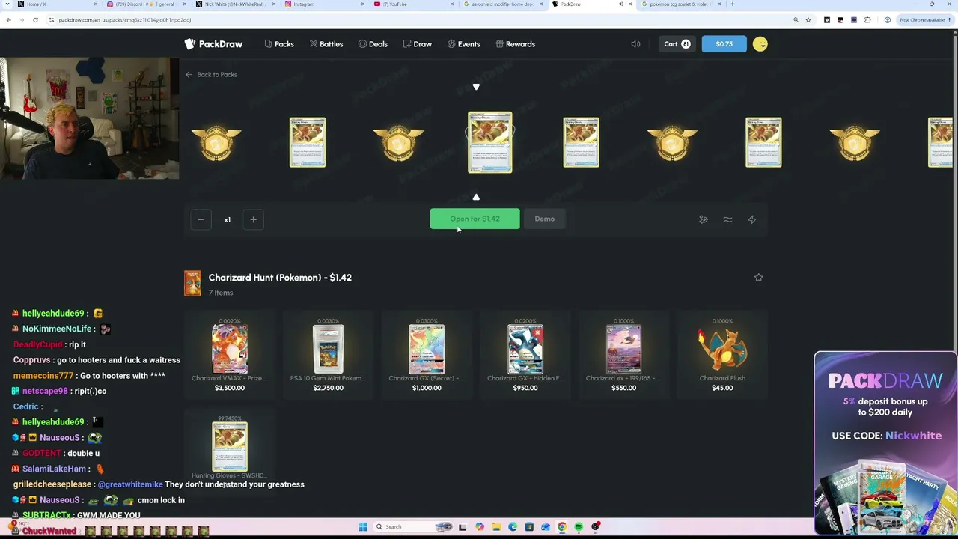This screenshot has height=539, width=958.
Task: Open the Rewards section
Action: (516, 44)
